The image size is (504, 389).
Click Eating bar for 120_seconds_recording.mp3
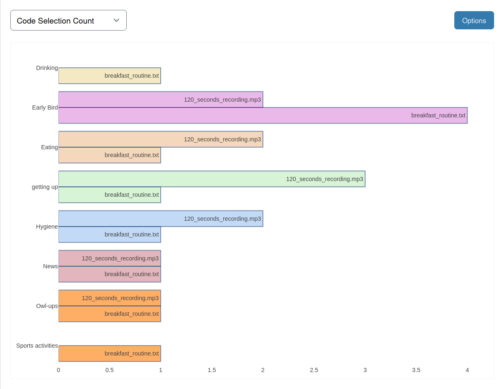[x=161, y=139]
